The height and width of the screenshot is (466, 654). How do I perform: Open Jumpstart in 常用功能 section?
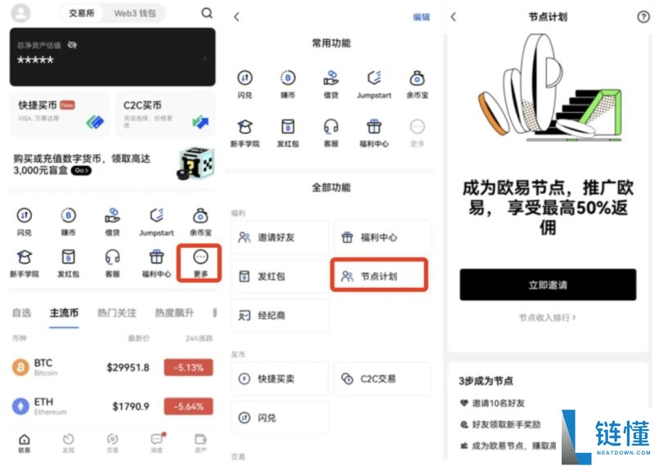[374, 84]
